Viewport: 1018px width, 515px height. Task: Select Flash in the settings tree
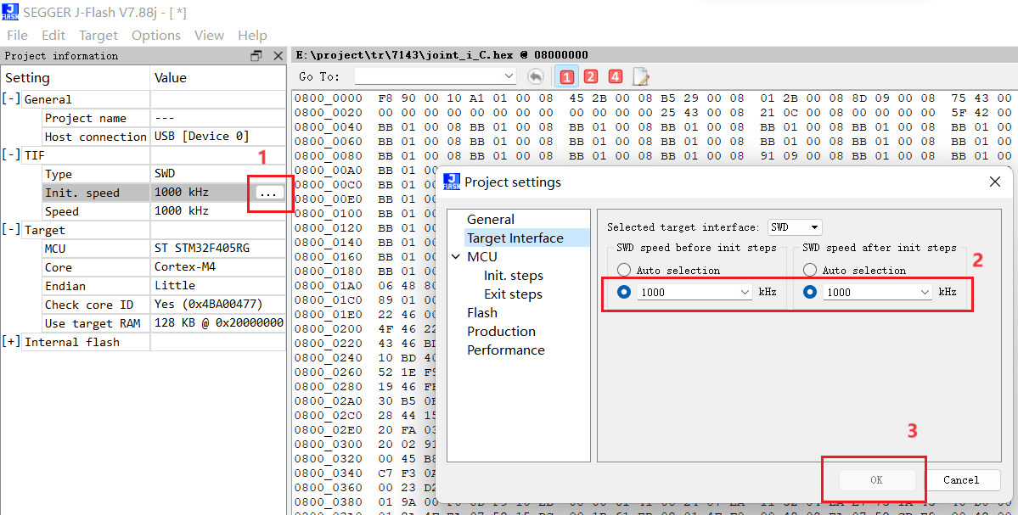[x=482, y=312]
